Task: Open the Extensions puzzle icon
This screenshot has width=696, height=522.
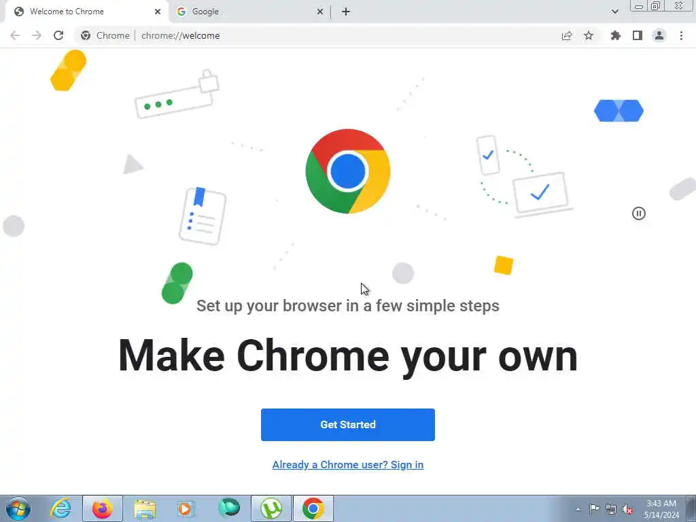Action: [615, 35]
